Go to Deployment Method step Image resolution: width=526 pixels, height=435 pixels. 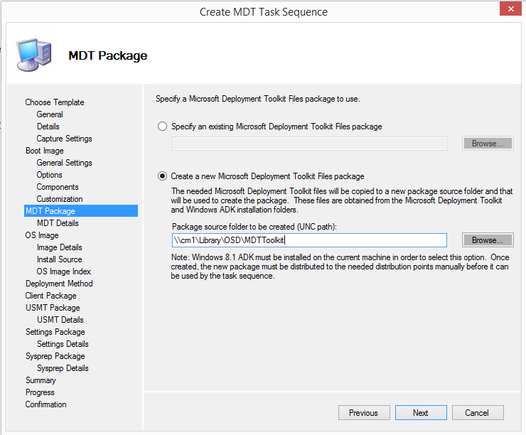tap(59, 284)
